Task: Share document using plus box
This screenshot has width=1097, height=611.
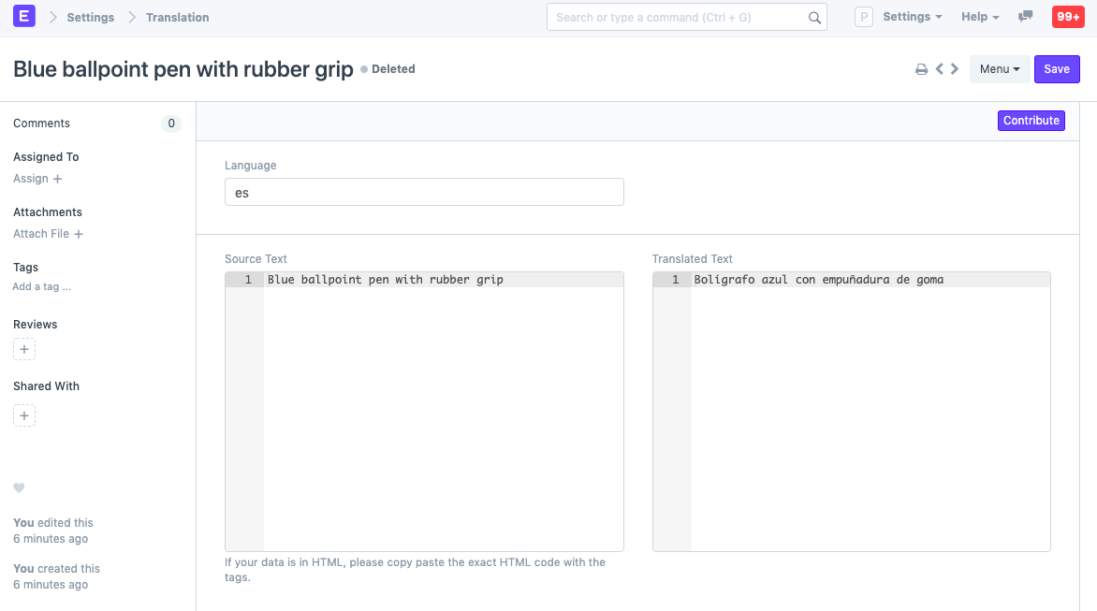Action: click(x=24, y=415)
